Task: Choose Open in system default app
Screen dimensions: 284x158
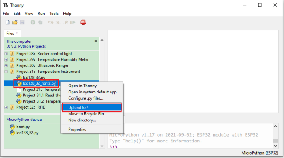Action: point(92,92)
